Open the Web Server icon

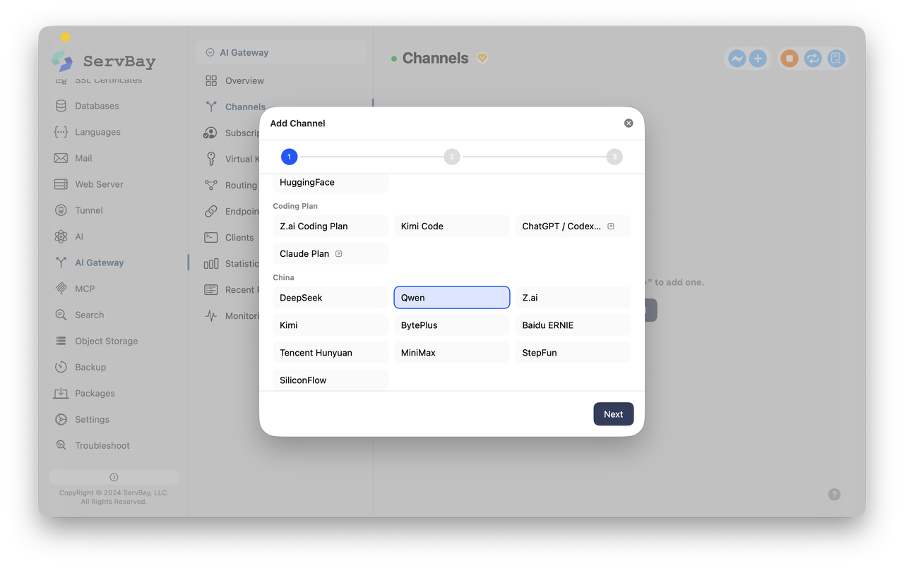[61, 184]
